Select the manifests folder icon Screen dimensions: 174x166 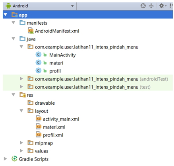pos(22,23)
